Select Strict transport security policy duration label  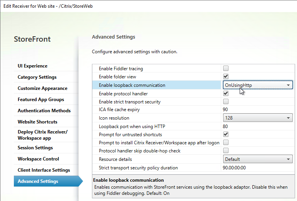pos(138,168)
